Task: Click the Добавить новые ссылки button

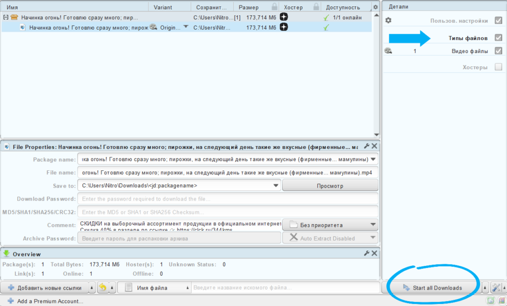Action: [x=45, y=288]
